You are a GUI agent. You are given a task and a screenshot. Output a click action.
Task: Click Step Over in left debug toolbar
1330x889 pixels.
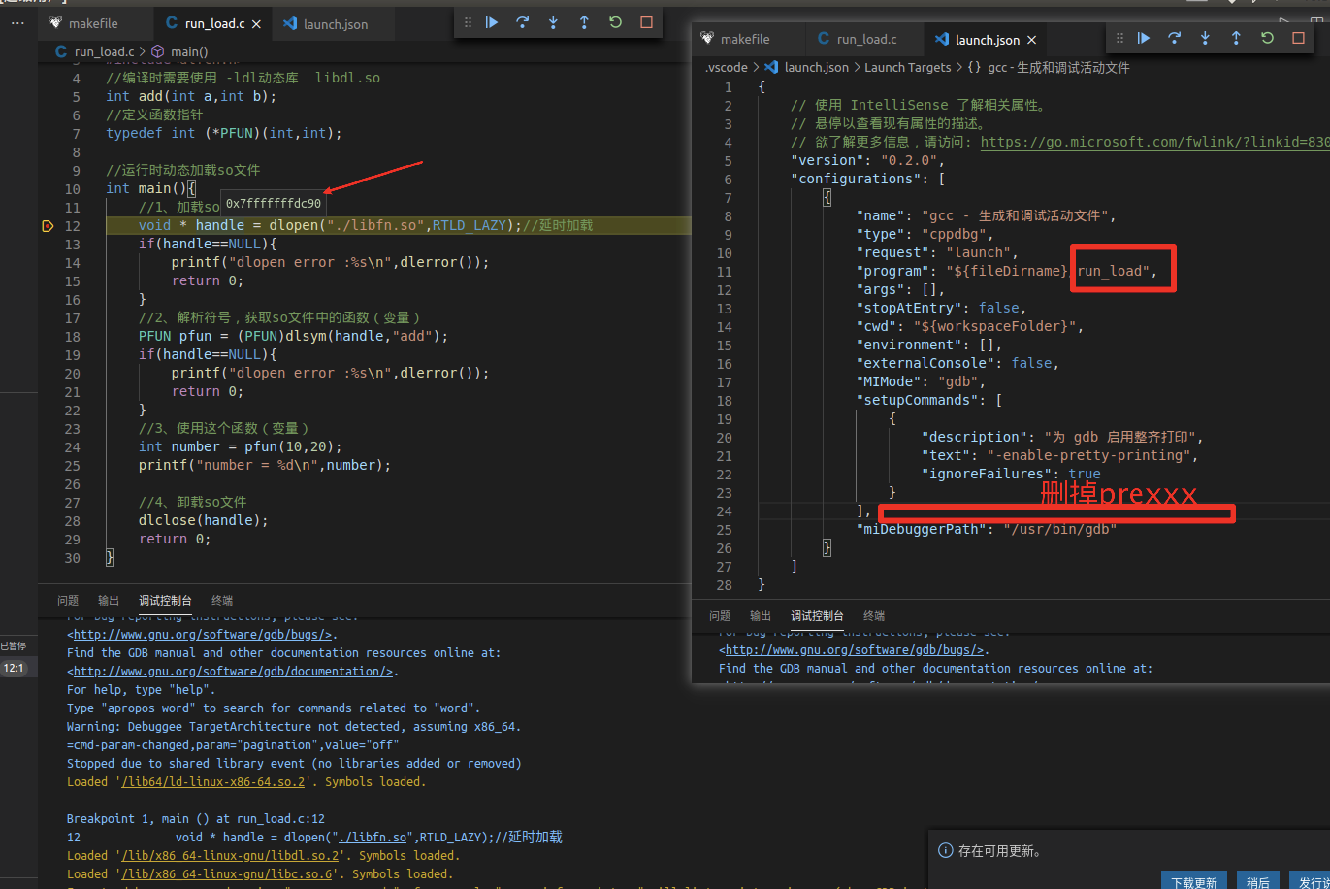(522, 23)
